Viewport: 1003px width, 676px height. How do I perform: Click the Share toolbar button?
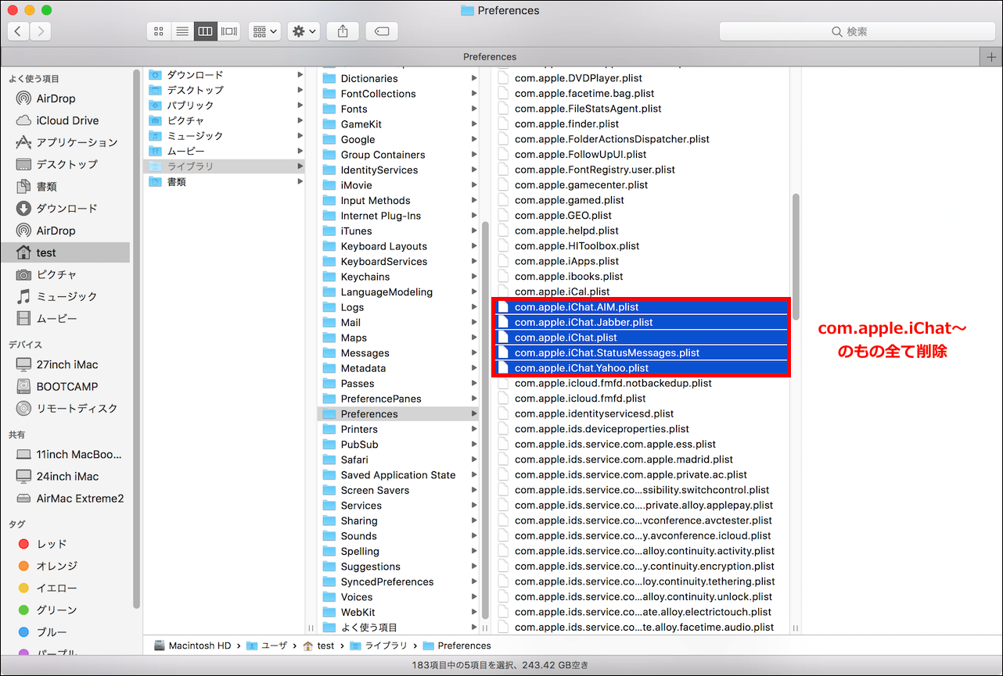point(343,31)
